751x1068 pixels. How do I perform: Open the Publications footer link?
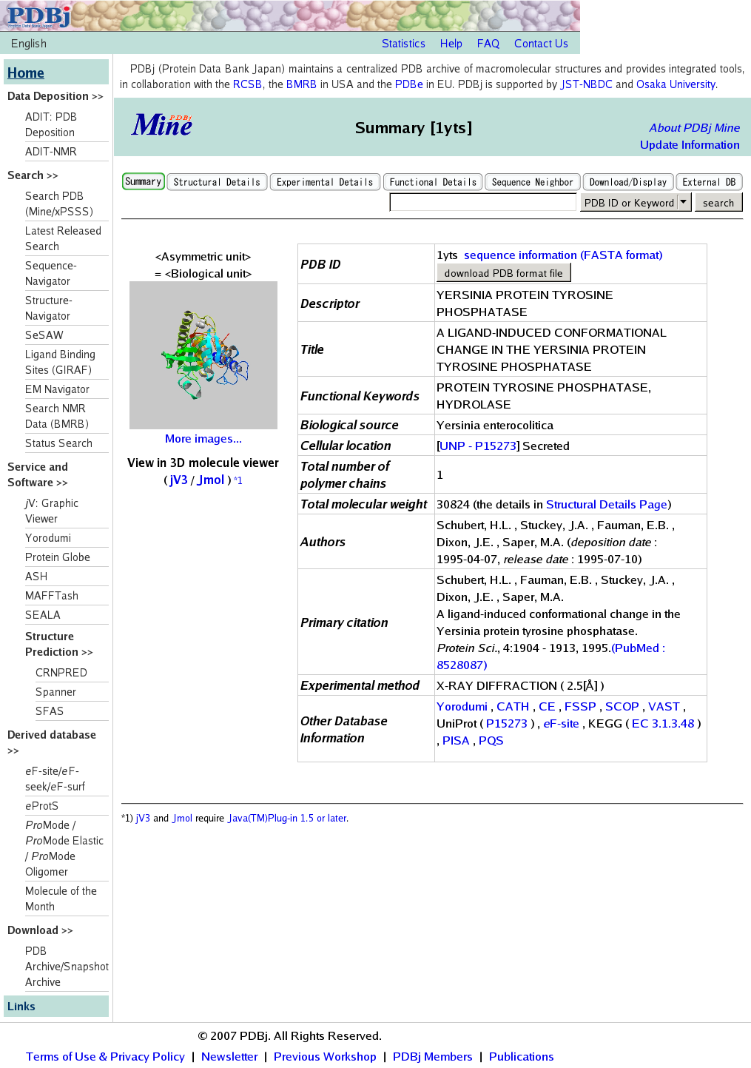pos(521,1057)
